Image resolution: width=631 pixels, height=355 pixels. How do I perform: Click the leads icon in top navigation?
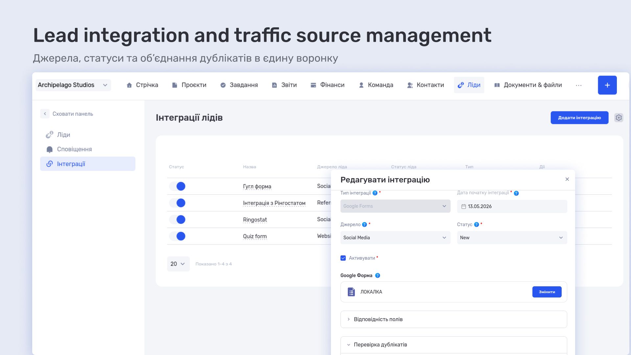point(461,85)
